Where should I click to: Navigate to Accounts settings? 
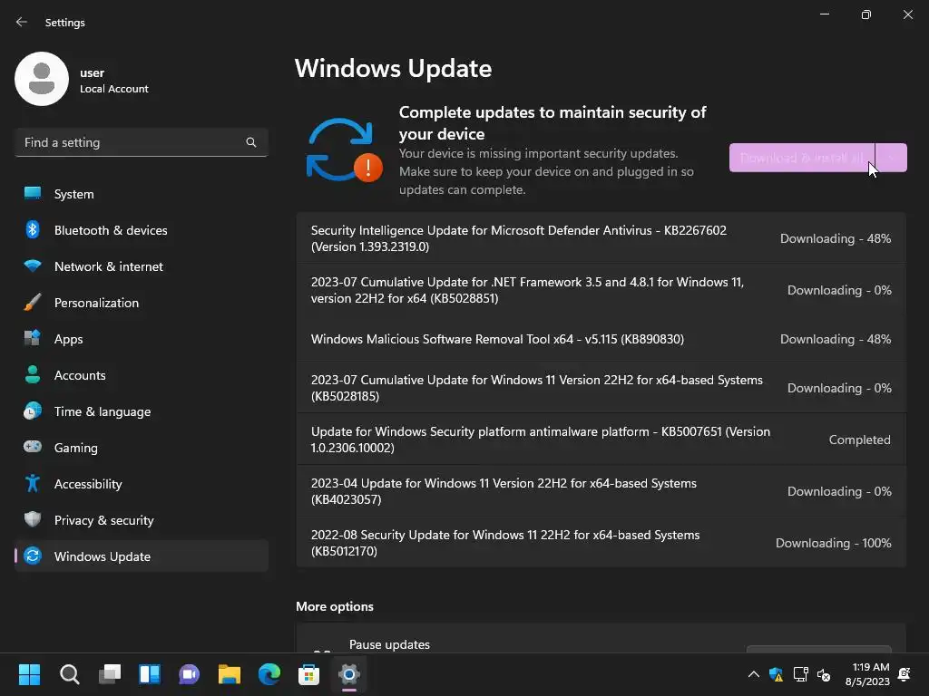[141, 374]
